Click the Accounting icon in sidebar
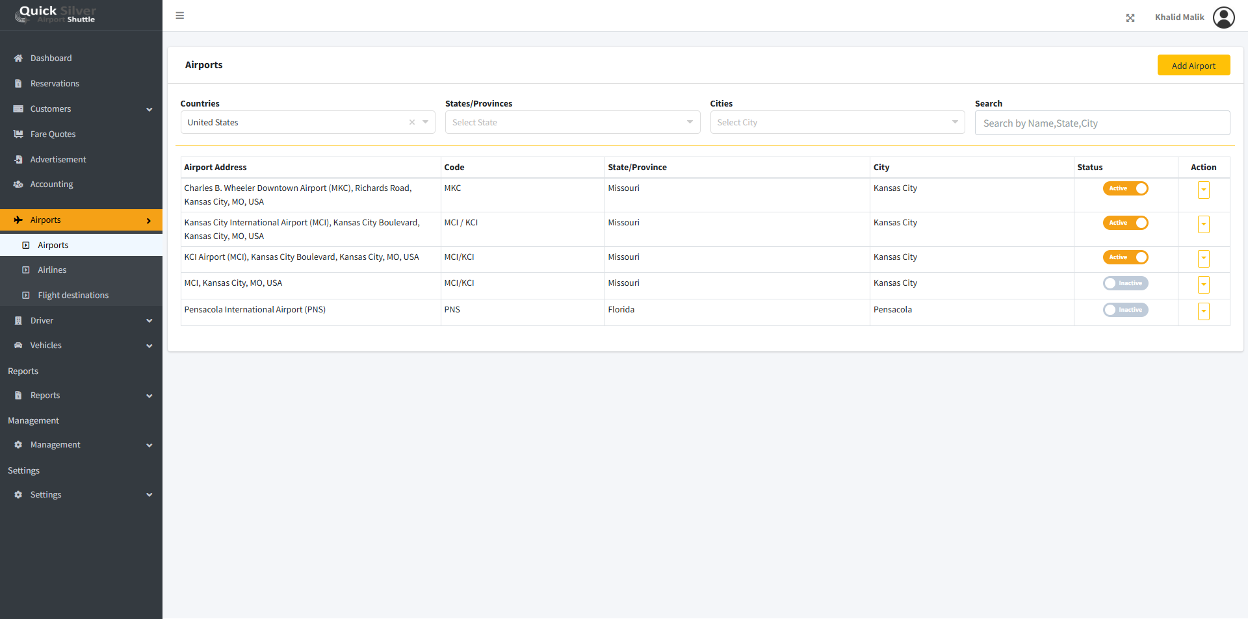This screenshot has height=619, width=1248. click(18, 184)
